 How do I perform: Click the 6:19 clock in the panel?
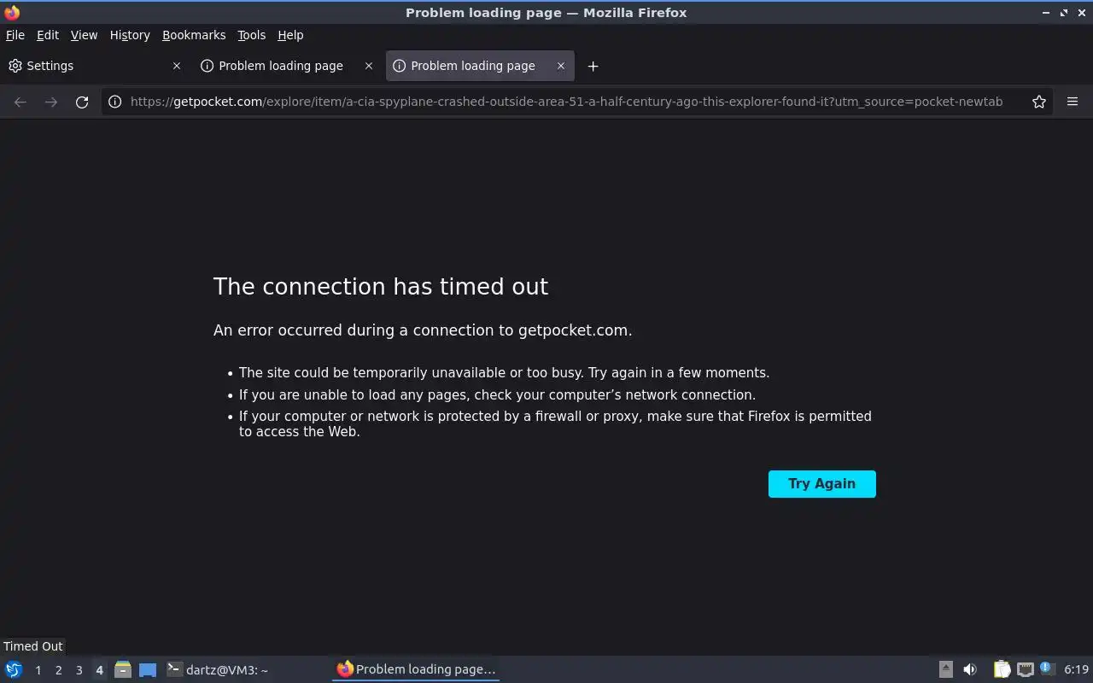point(1077,669)
